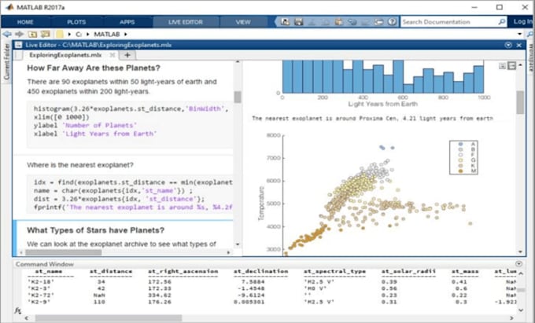Click the magnifier icon in Search Documentation

(x=501, y=22)
